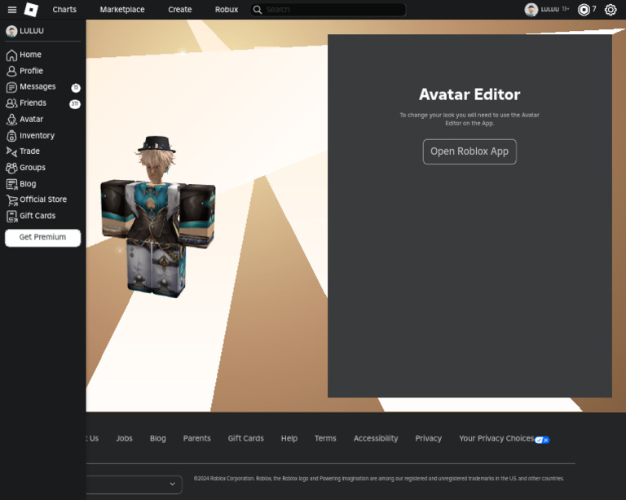Open the Robux balance icon
626x500 pixels.
tap(584, 10)
